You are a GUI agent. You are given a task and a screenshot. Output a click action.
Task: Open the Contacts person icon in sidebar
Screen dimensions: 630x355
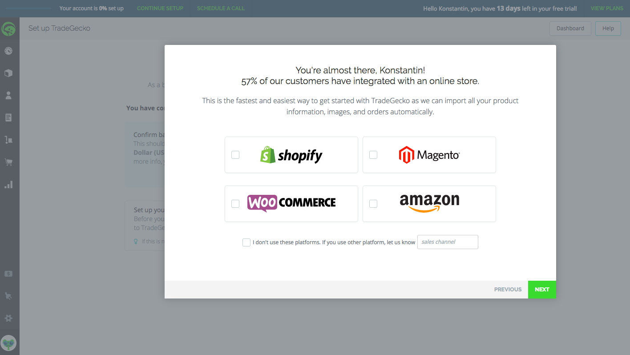pyautogui.click(x=9, y=95)
